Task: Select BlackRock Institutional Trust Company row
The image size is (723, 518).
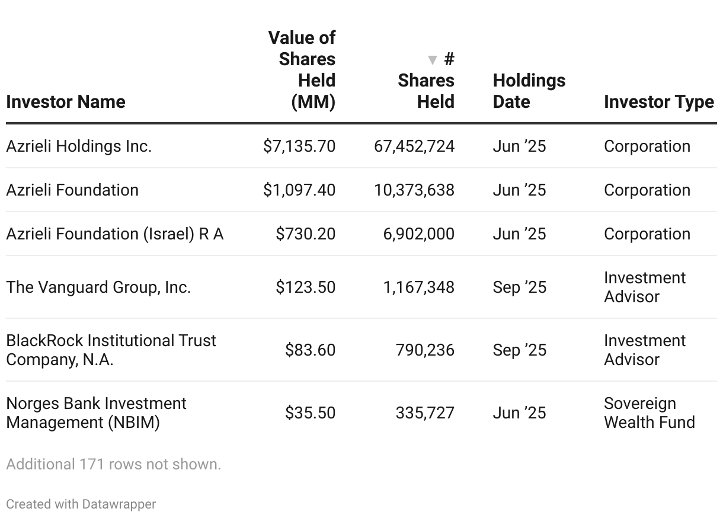Action: tap(111, 350)
